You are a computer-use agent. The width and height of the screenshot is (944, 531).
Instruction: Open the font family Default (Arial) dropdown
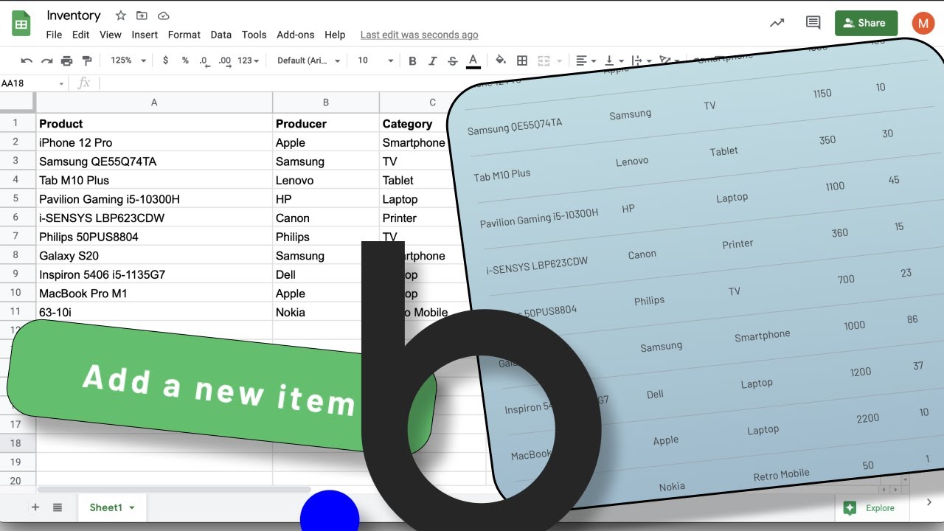click(309, 60)
